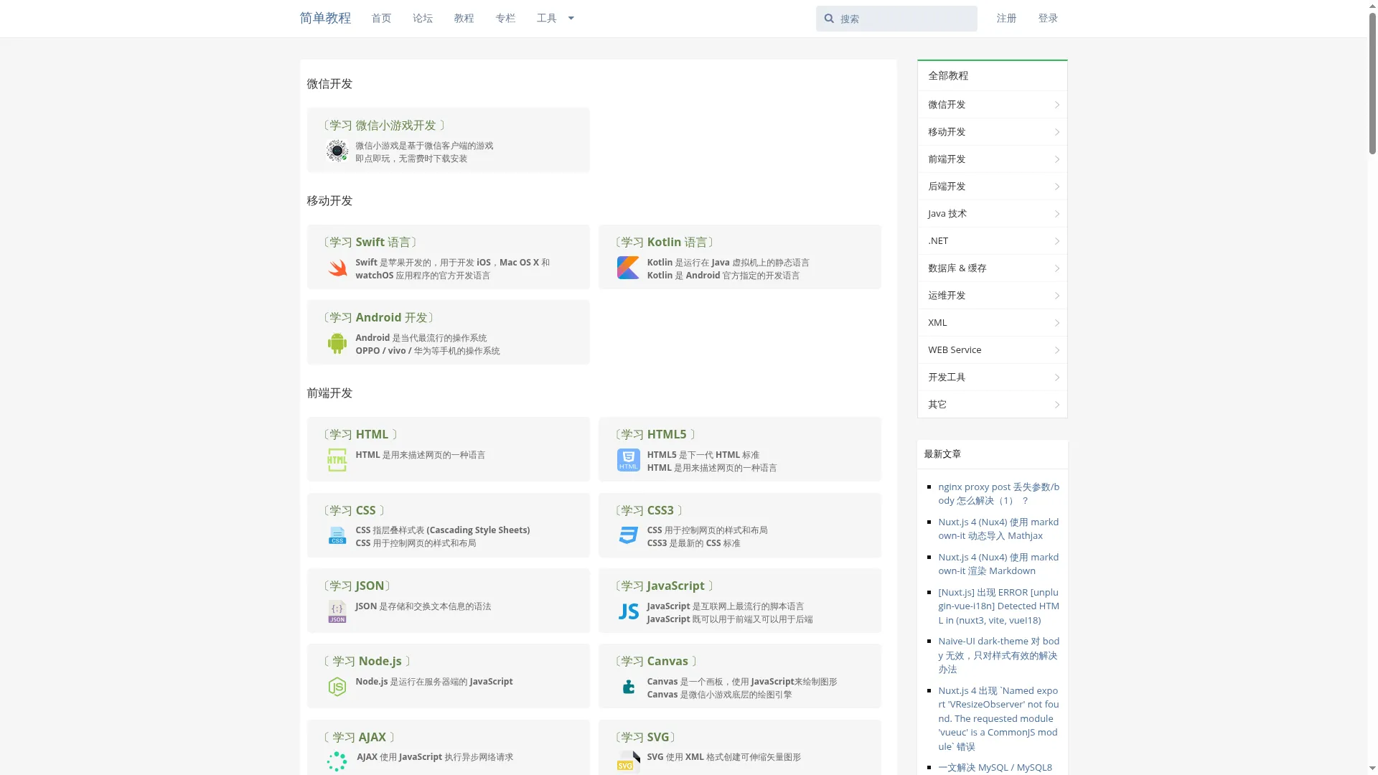Click the JSON file icon
Image resolution: width=1378 pixels, height=775 pixels.
337,611
